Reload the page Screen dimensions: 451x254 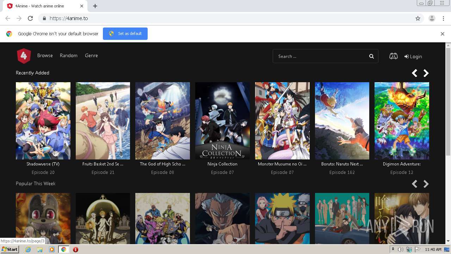[30, 18]
